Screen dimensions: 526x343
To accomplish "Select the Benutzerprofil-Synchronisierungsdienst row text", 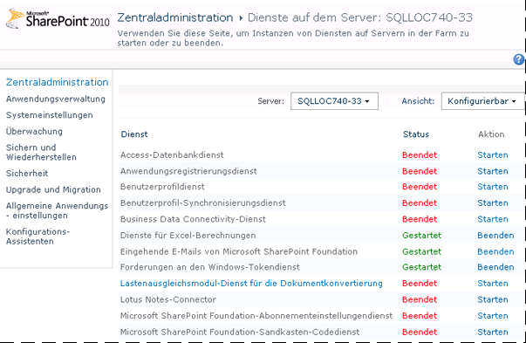I will (203, 203).
